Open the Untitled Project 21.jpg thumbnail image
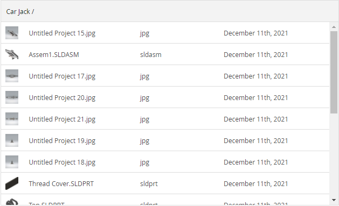 tap(12, 119)
